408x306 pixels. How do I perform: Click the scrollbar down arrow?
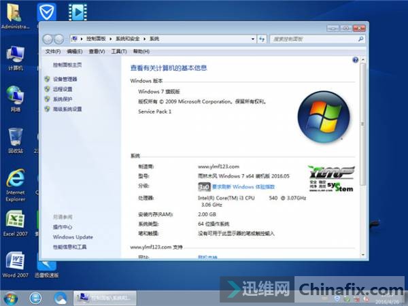pos(362,255)
